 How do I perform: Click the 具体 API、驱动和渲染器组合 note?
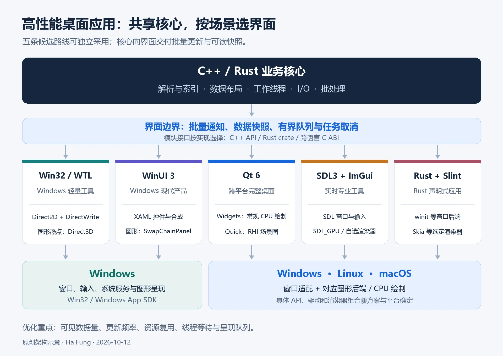point(345,300)
